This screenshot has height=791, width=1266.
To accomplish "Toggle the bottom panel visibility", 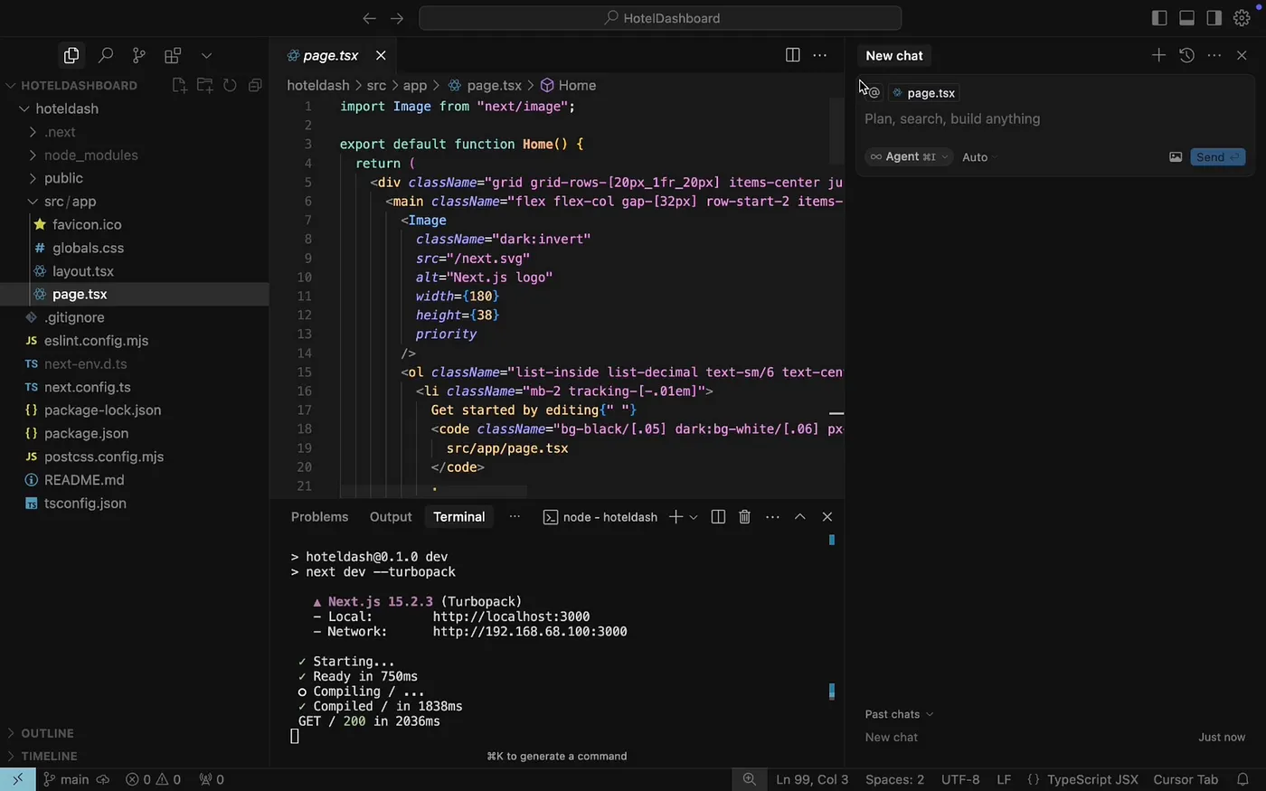I will point(1186,17).
